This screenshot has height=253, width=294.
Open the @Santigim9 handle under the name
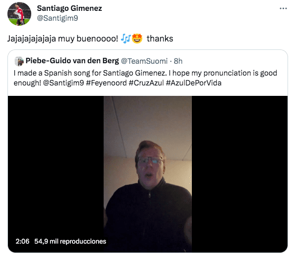click(x=58, y=18)
